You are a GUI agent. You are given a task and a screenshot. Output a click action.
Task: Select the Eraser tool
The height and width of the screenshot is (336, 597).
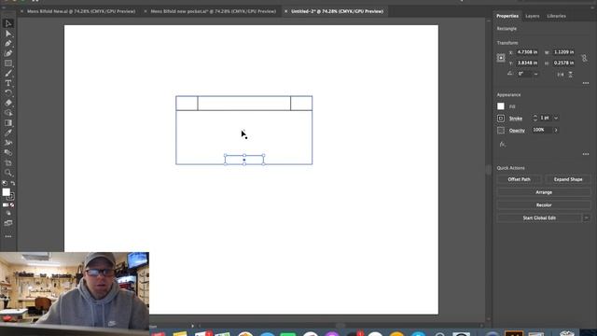point(8,103)
